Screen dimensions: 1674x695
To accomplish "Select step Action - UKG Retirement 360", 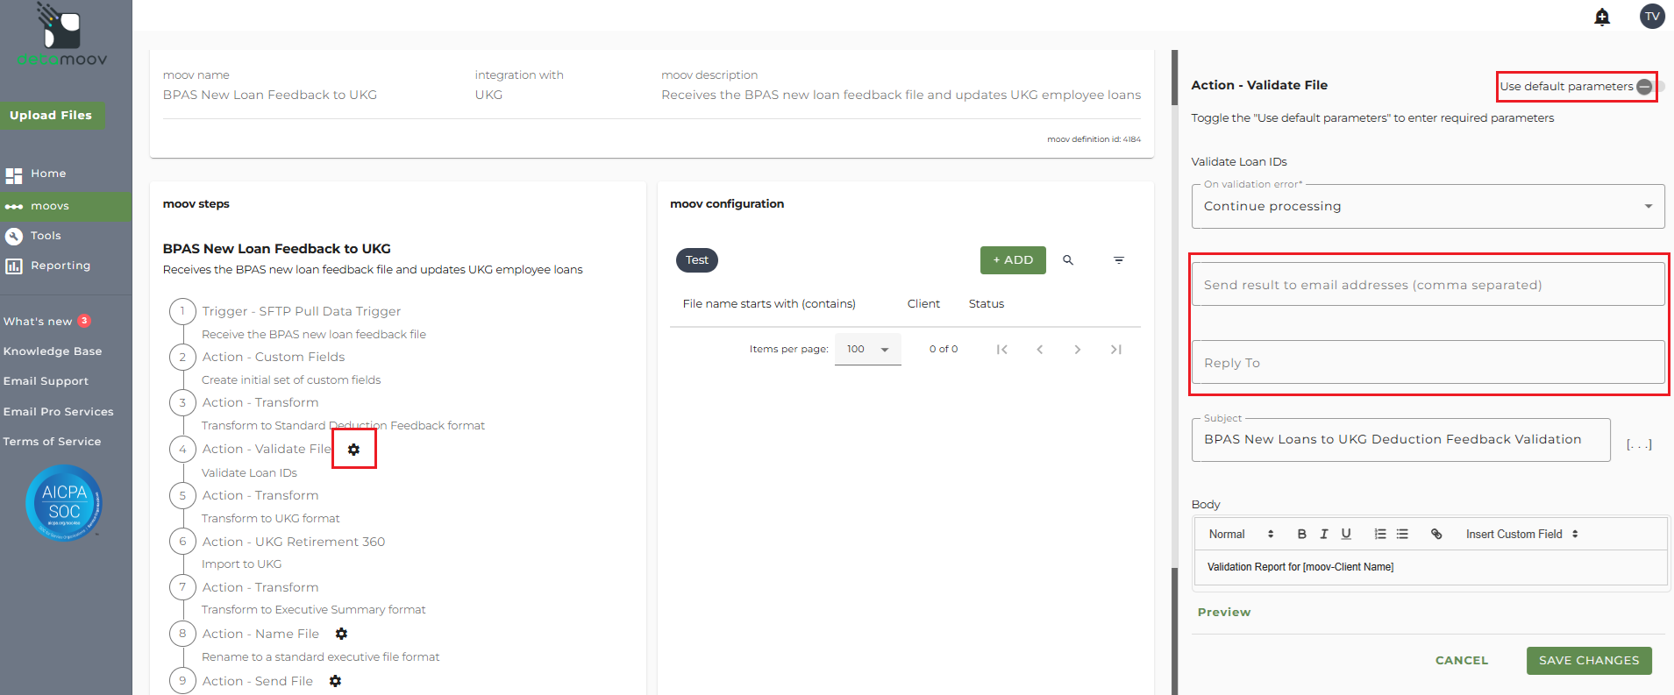I will [294, 542].
